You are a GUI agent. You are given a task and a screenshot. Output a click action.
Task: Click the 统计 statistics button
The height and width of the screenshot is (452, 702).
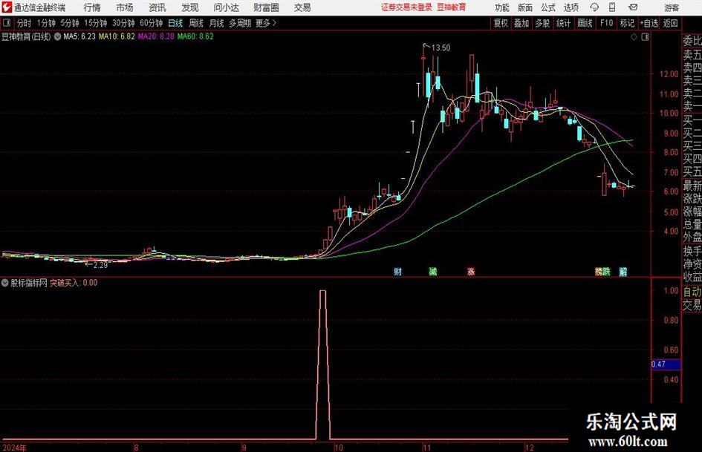pyautogui.click(x=564, y=23)
